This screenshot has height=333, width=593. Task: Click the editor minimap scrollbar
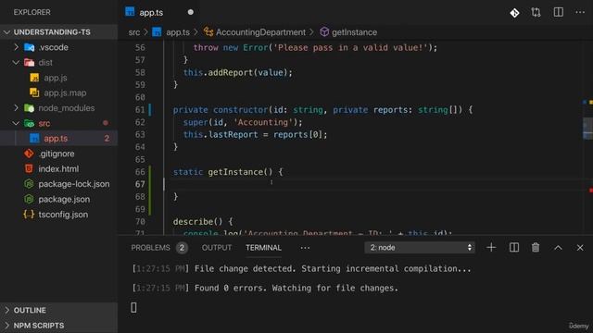[x=587, y=129]
